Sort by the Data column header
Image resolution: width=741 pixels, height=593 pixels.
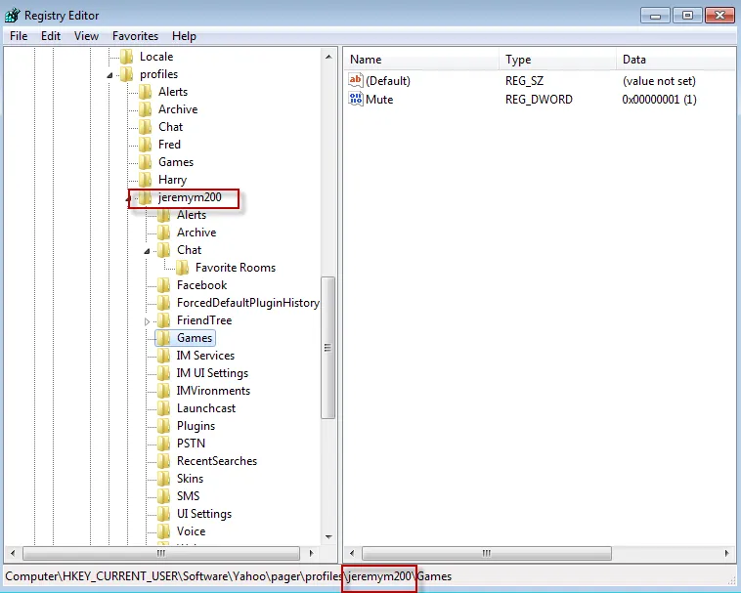pos(676,60)
